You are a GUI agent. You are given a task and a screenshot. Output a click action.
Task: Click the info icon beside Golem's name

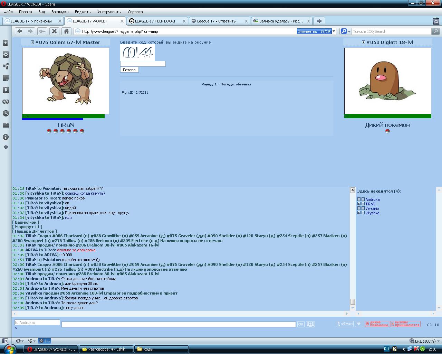(32, 42)
